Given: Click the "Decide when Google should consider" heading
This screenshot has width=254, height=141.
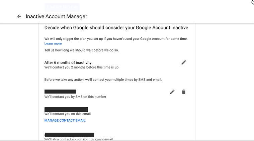Looking at the screenshot, I should [x=116, y=28].
